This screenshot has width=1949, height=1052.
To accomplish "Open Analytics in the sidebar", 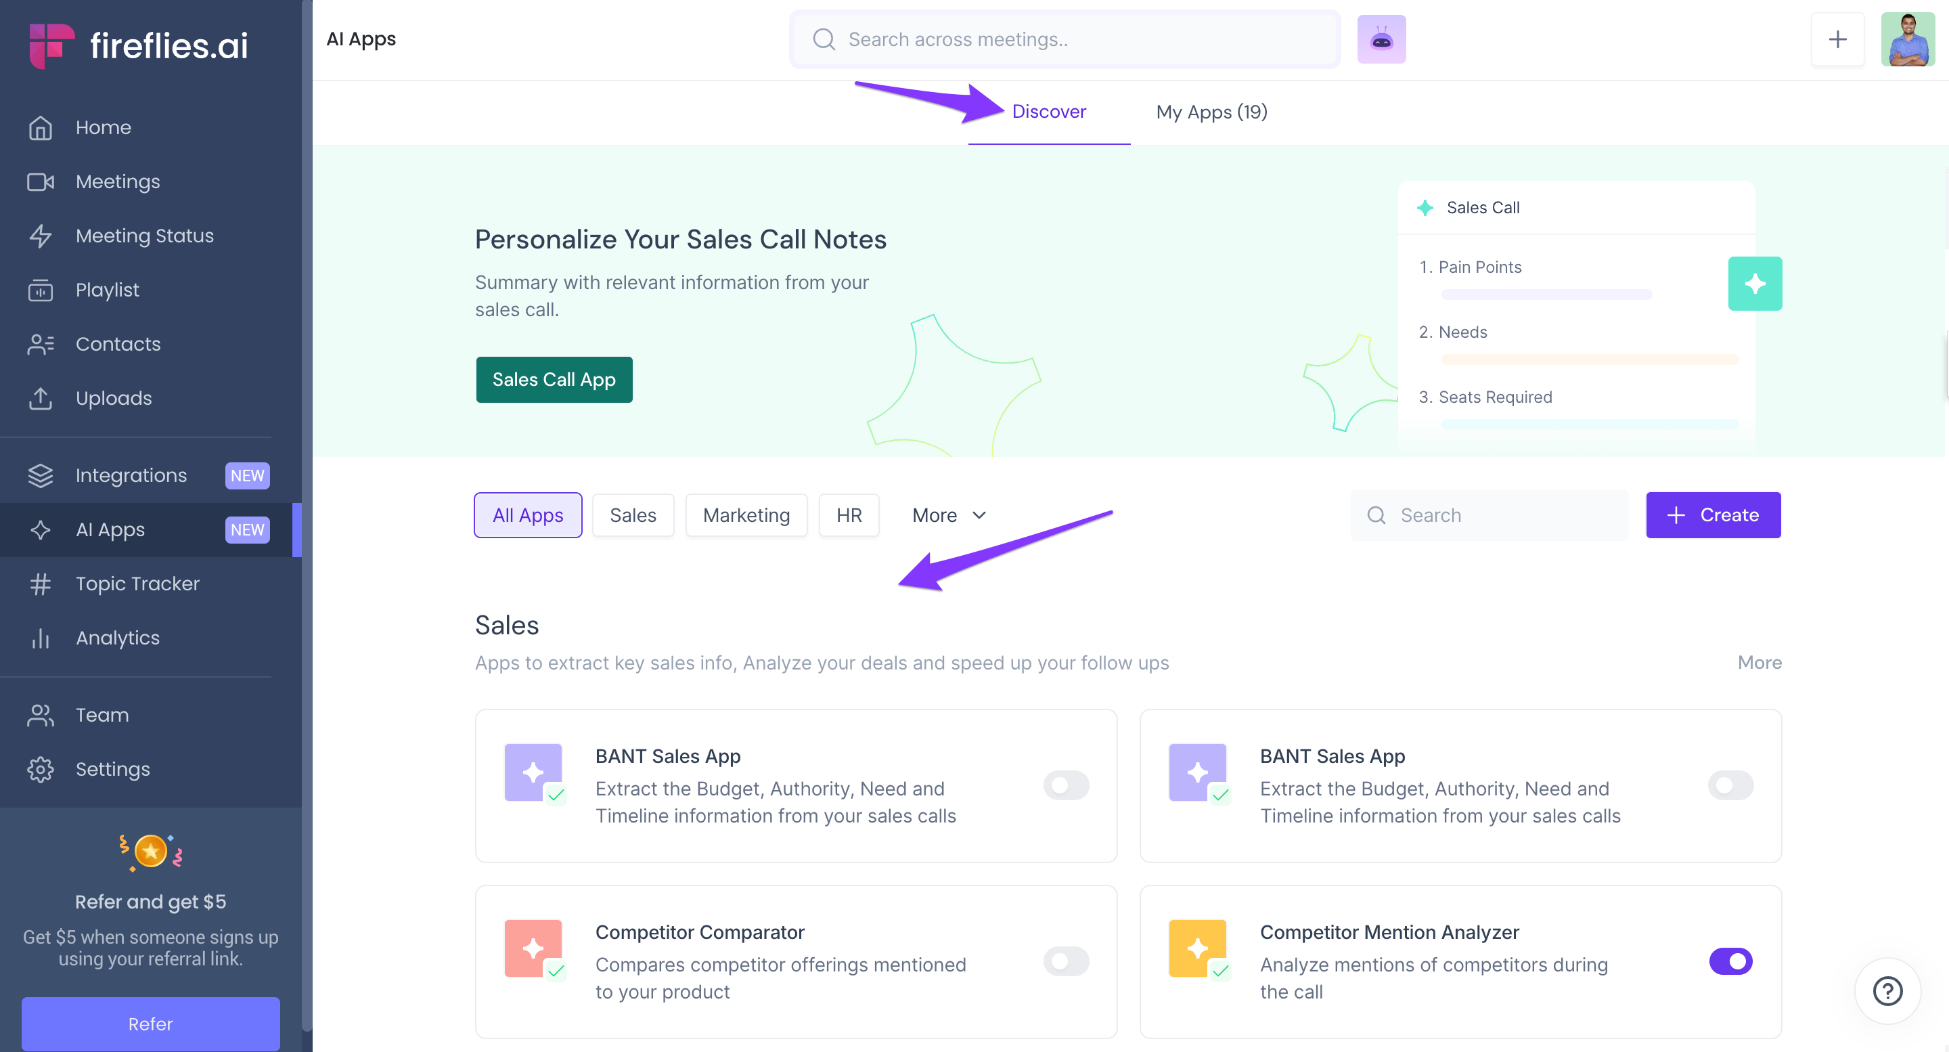I will 117,638.
